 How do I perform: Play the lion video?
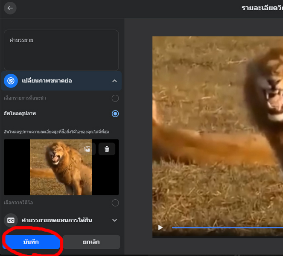[x=160, y=227]
